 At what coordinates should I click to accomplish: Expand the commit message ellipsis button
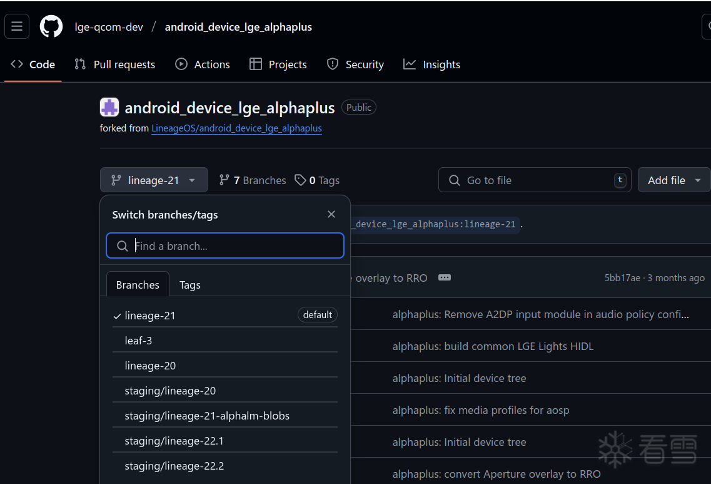[445, 277]
